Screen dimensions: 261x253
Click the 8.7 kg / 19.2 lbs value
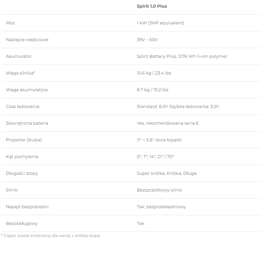click(x=152, y=90)
